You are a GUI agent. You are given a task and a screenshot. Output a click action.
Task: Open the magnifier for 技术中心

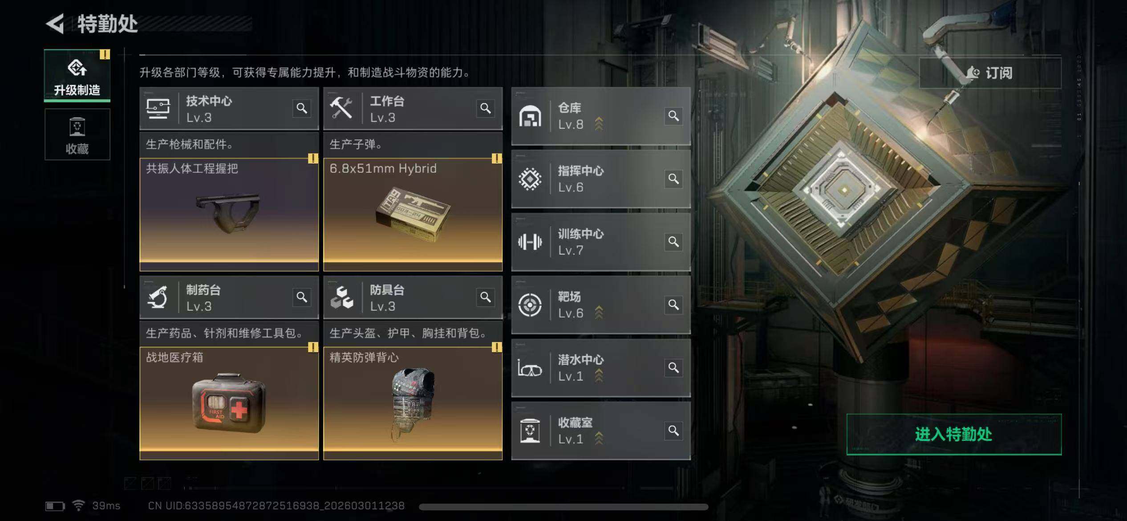point(302,108)
